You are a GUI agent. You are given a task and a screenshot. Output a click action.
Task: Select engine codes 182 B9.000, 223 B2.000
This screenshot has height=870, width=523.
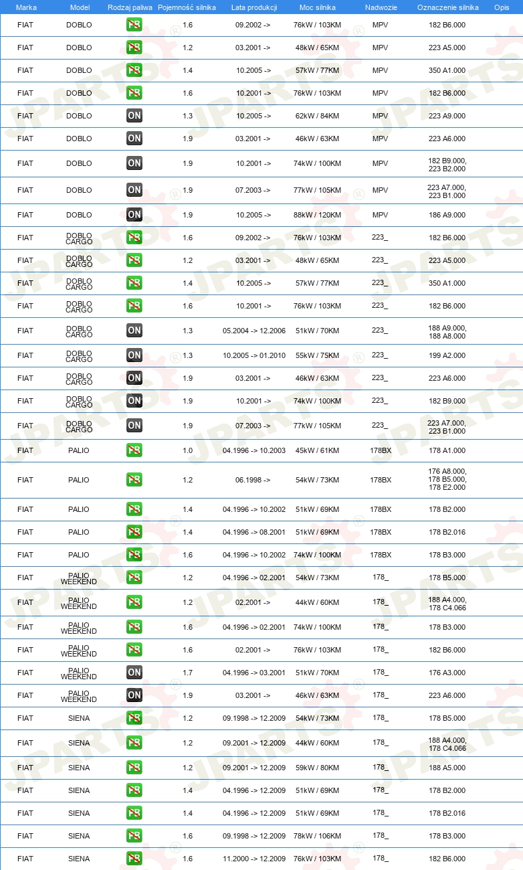point(447,165)
